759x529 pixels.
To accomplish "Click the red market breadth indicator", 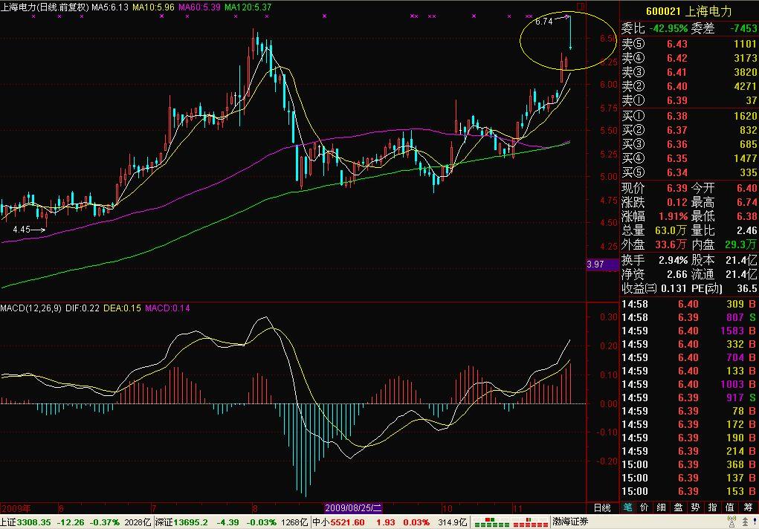I will point(531,522).
